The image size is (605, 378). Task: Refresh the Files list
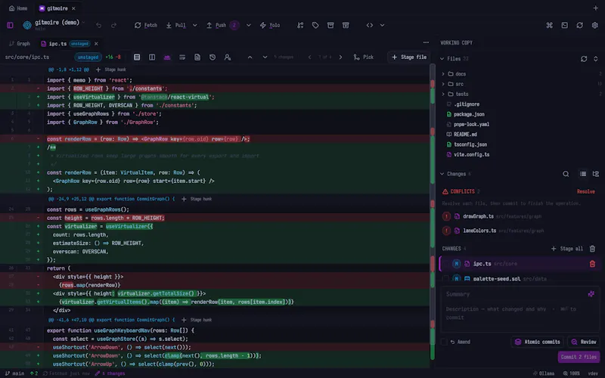point(584,59)
